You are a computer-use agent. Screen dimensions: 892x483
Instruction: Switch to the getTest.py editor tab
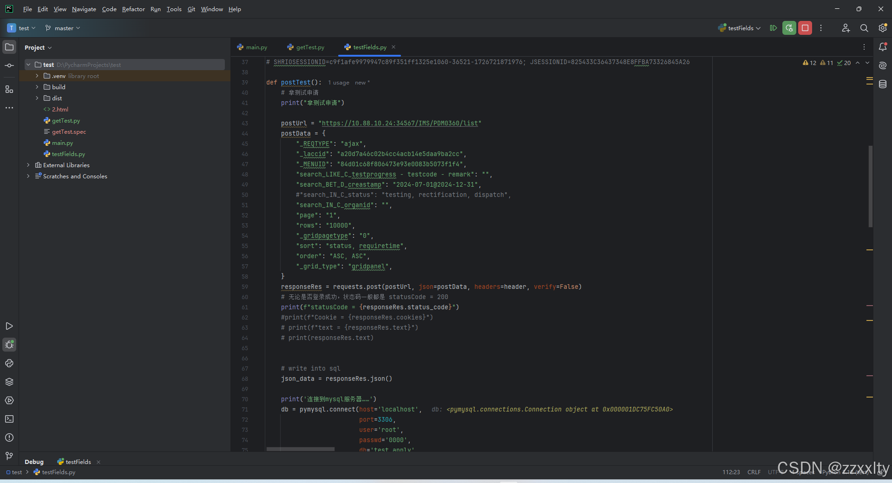309,47
